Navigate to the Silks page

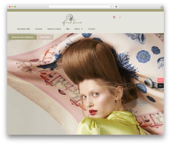68,29
